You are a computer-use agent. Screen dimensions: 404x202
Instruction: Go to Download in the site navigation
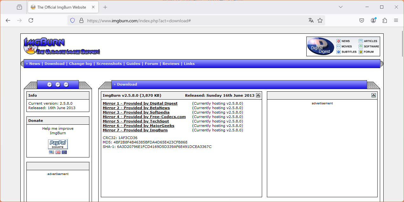(54, 64)
